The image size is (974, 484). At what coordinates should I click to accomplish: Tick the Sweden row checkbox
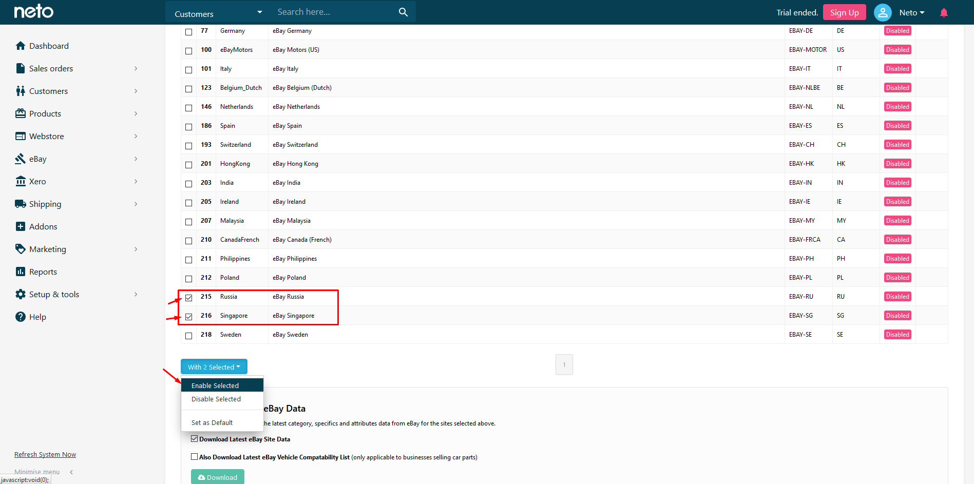188,336
